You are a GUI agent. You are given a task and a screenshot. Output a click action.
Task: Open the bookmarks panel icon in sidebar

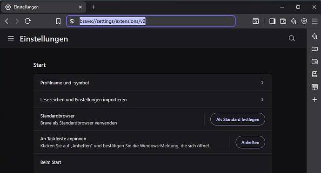pos(314,74)
